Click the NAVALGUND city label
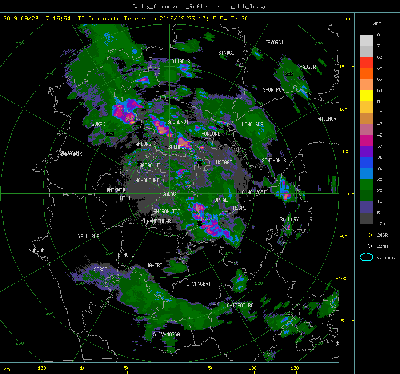Image resolution: width=400 pixels, height=374 pixels. click(x=147, y=180)
